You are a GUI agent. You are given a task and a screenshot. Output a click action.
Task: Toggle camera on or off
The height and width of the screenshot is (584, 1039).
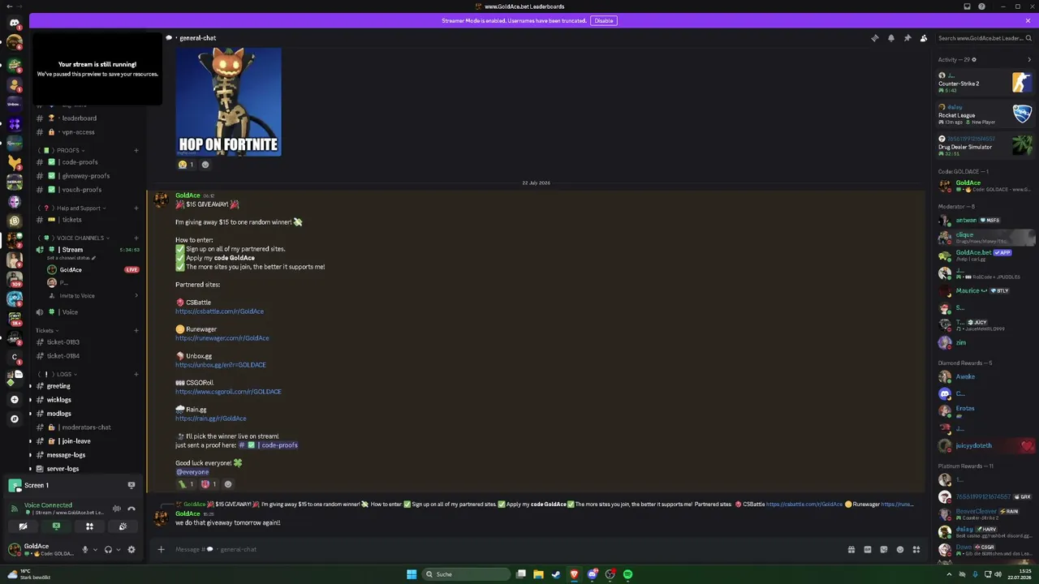[x=23, y=526]
